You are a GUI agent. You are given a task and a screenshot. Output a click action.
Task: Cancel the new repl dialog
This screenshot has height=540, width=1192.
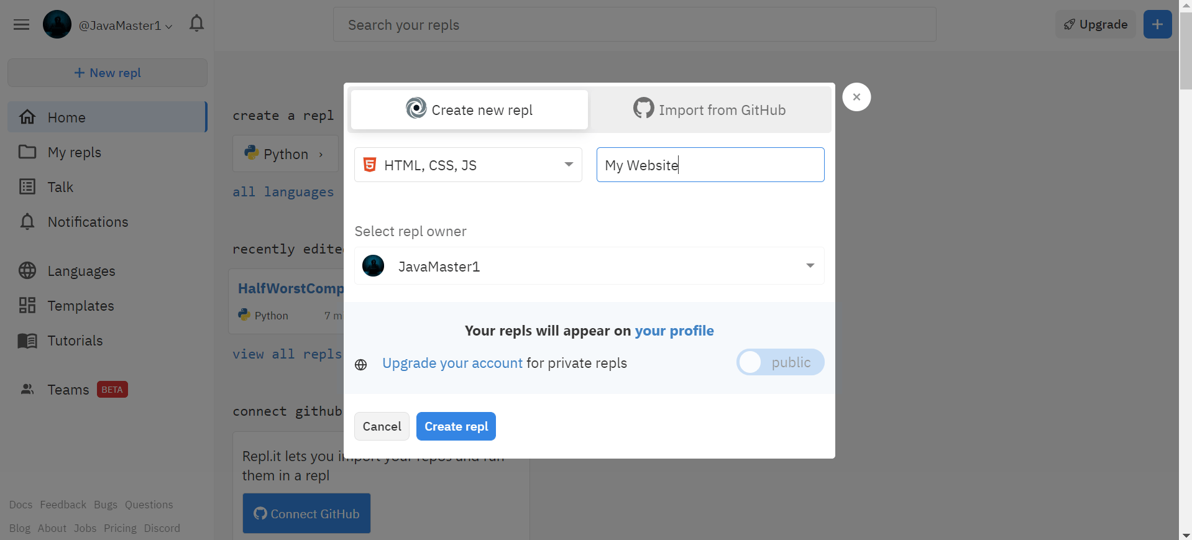[382, 426]
